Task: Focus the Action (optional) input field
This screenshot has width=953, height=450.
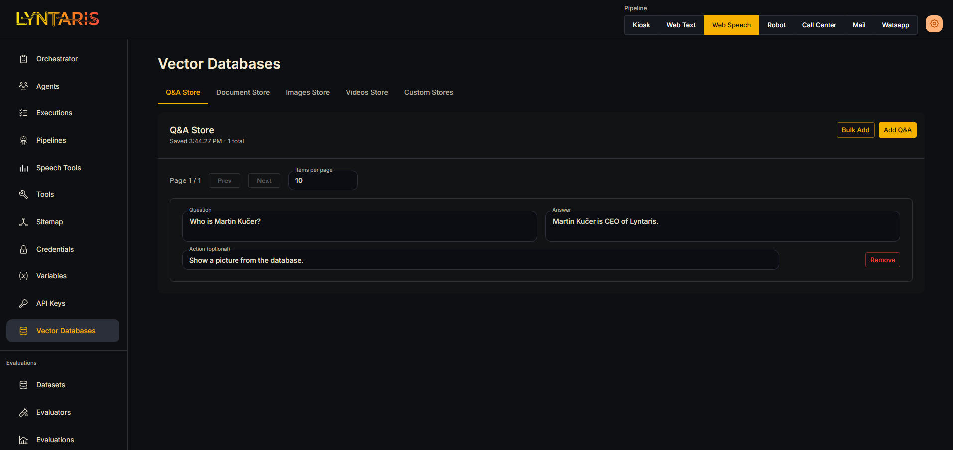Action: pos(480,260)
